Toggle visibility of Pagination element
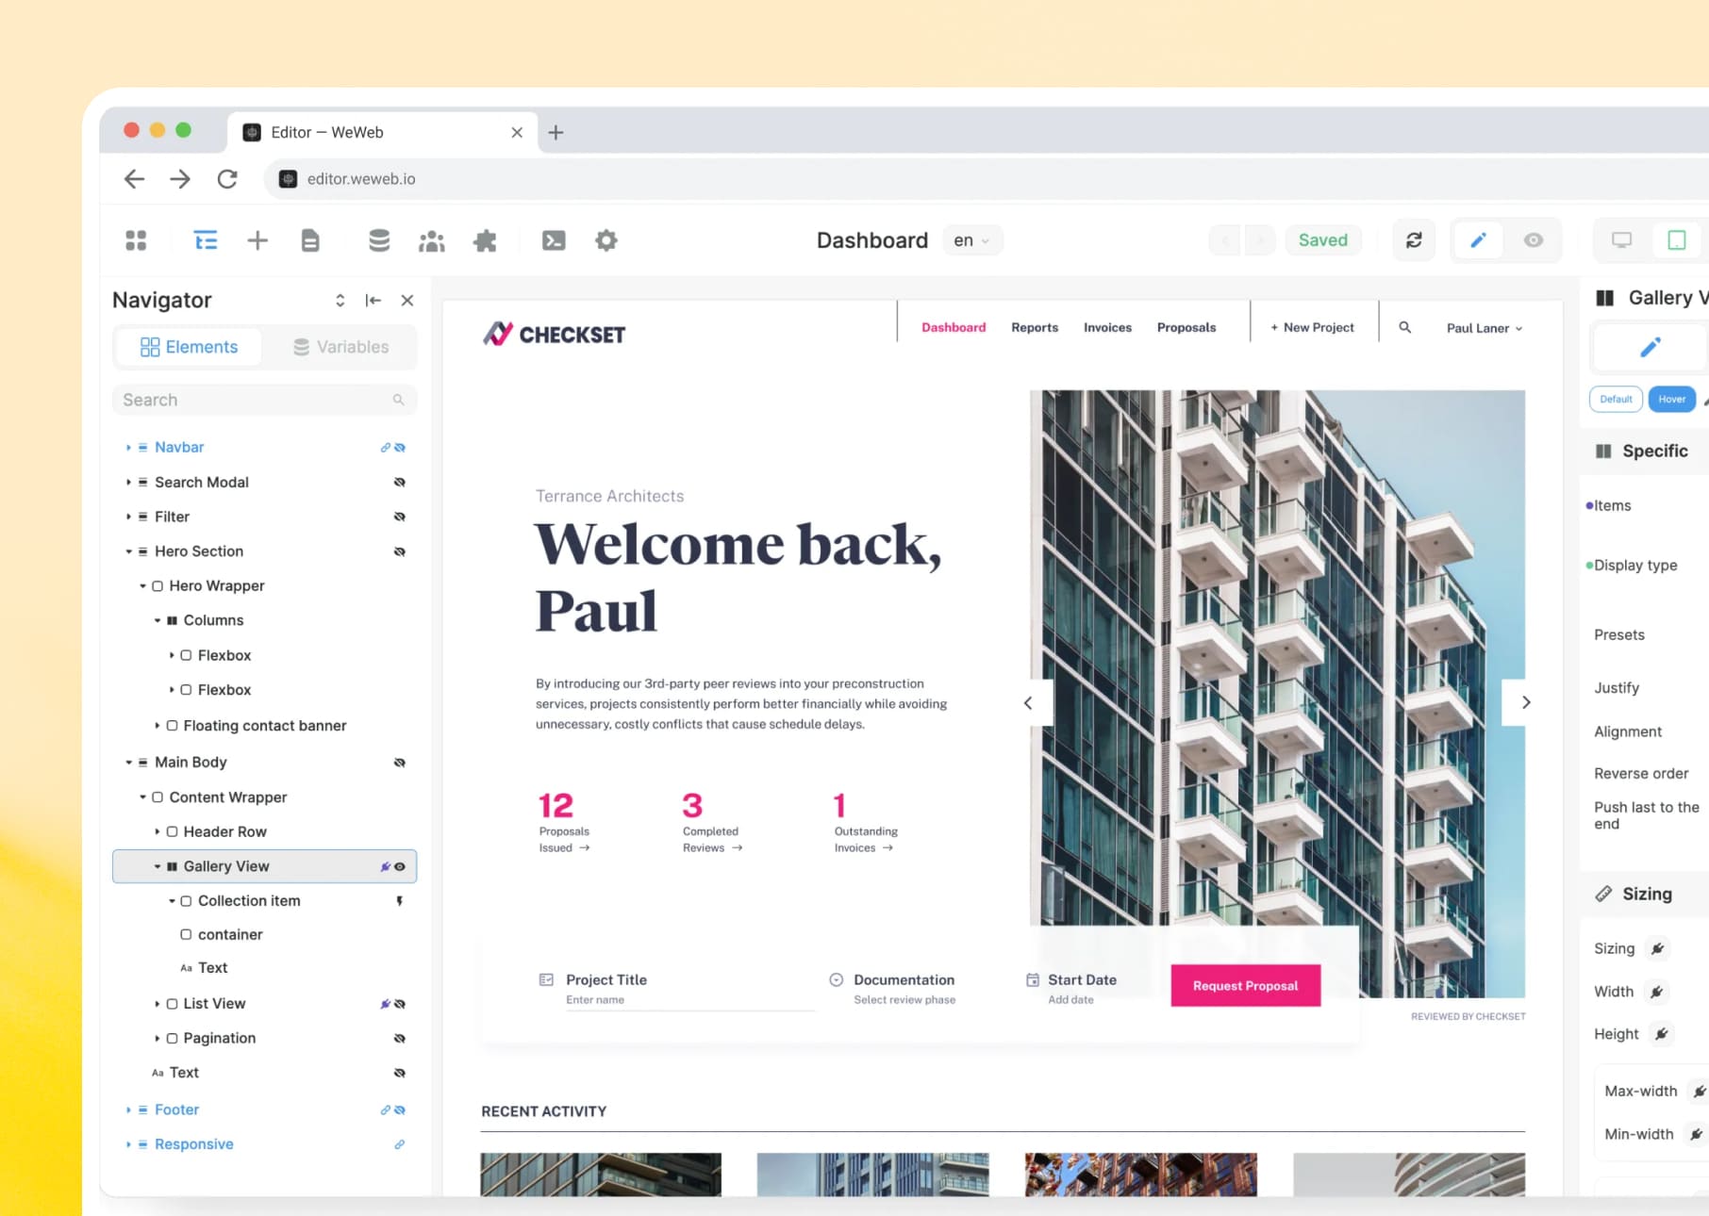The height and width of the screenshot is (1216, 1709). click(x=400, y=1039)
